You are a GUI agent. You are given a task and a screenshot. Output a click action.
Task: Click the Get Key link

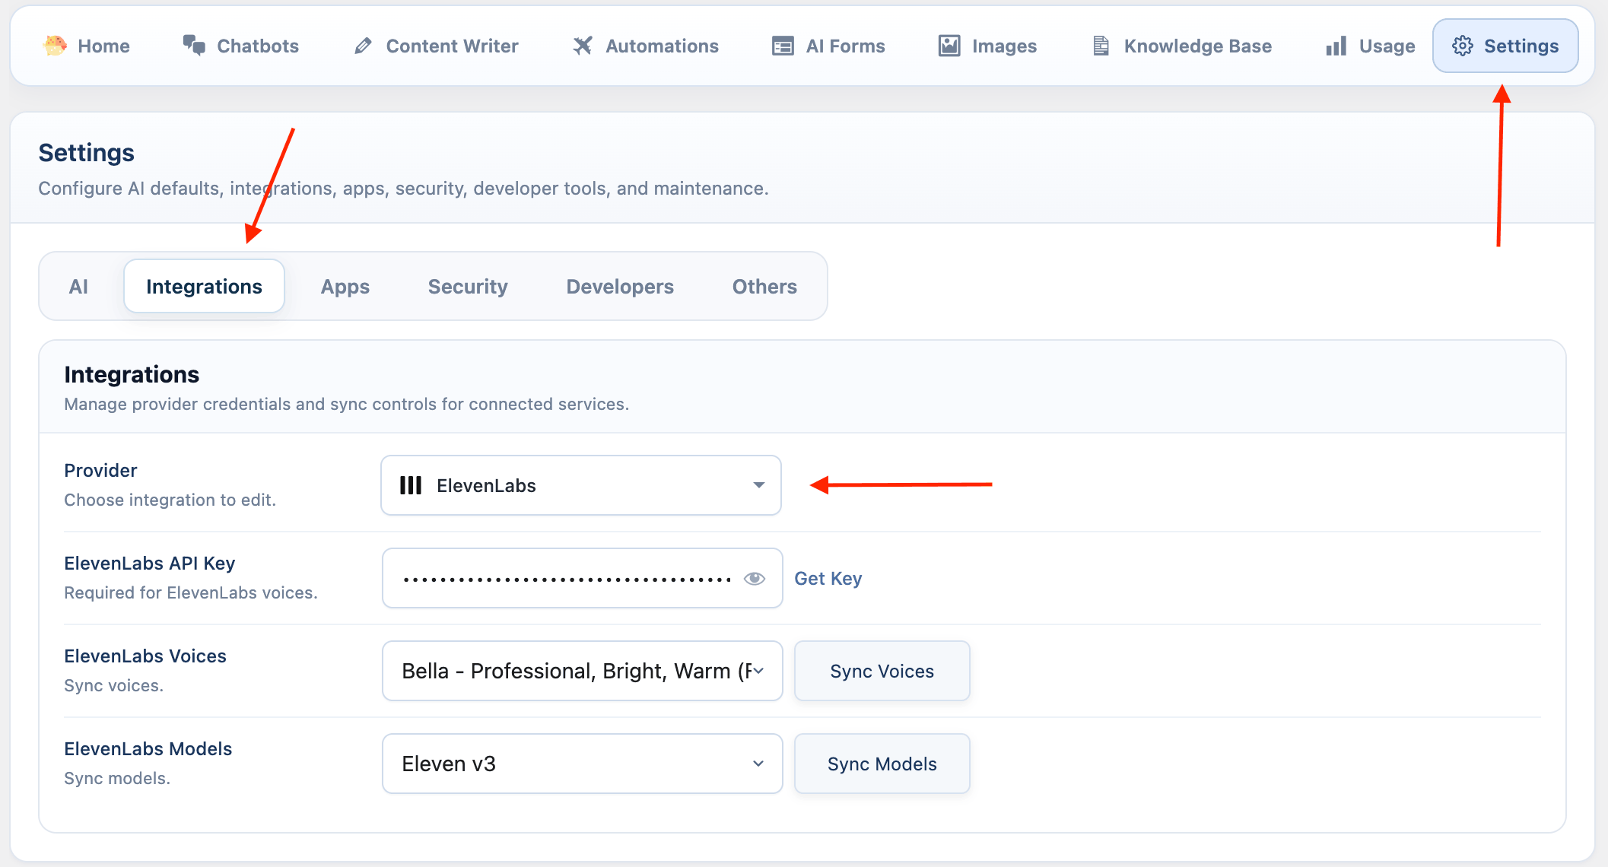coord(828,579)
